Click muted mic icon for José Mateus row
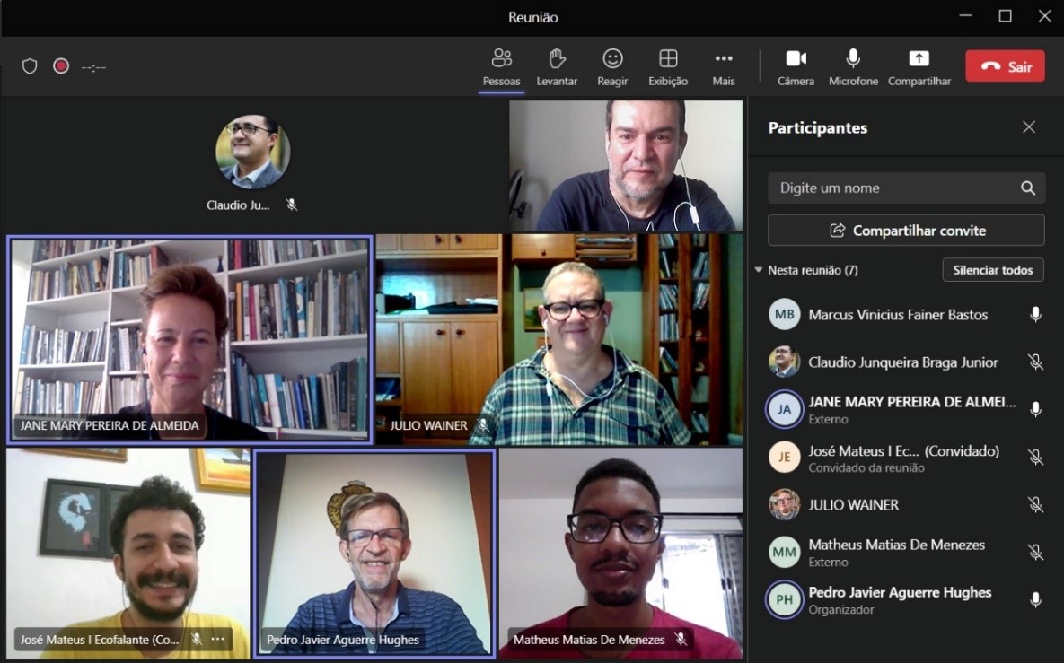The image size is (1064, 663). pyautogui.click(x=1035, y=458)
